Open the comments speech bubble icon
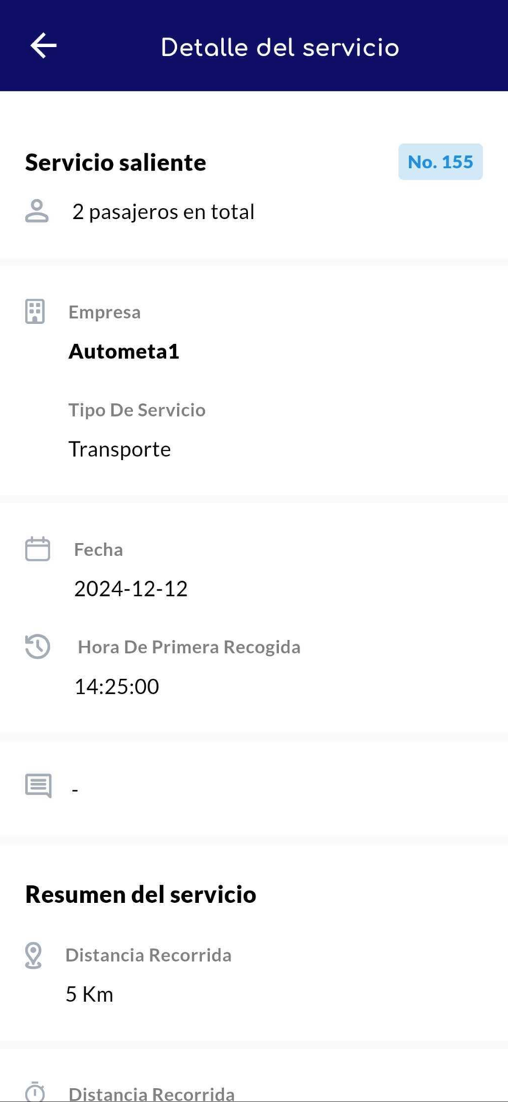The width and height of the screenshot is (508, 1102). coord(36,785)
